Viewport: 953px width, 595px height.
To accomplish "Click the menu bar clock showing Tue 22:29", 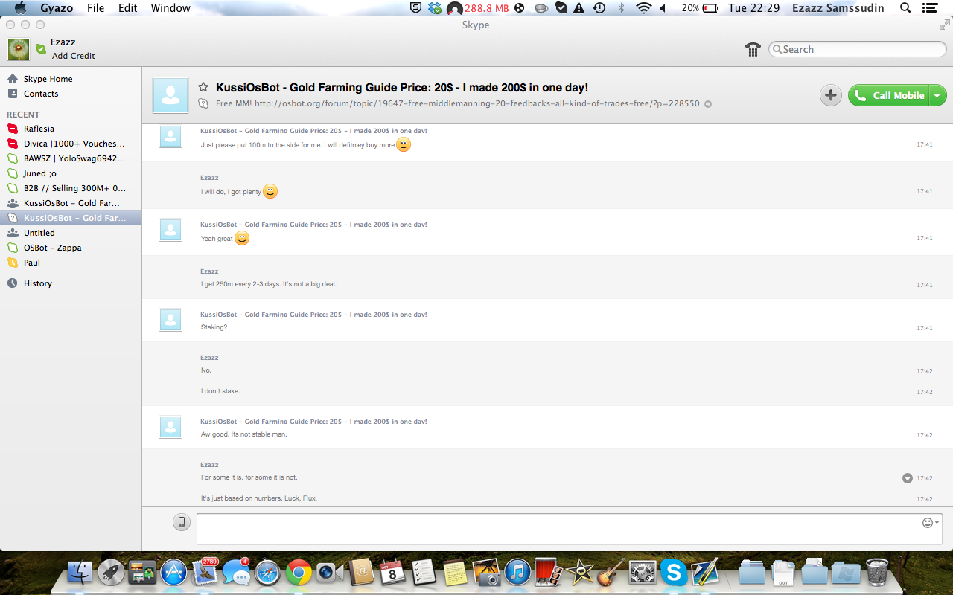I will point(753,8).
